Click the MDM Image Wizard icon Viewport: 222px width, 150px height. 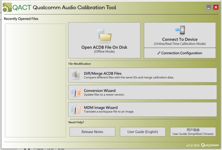[x=76, y=109]
